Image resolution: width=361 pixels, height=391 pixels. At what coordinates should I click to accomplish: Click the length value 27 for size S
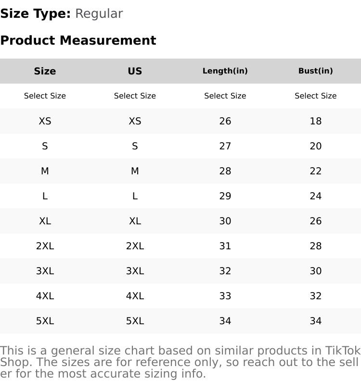[x=225, y=146]
